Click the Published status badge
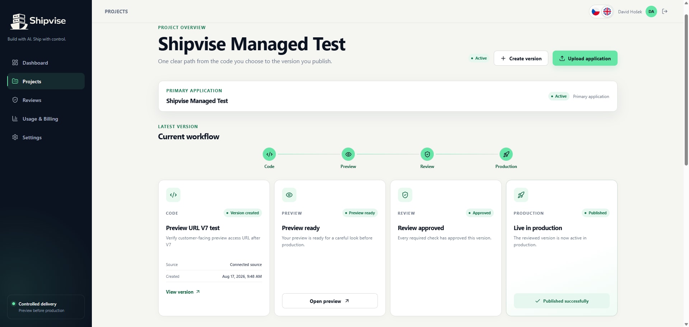Screen dimensions: 689x327 (x=596, y=213)
